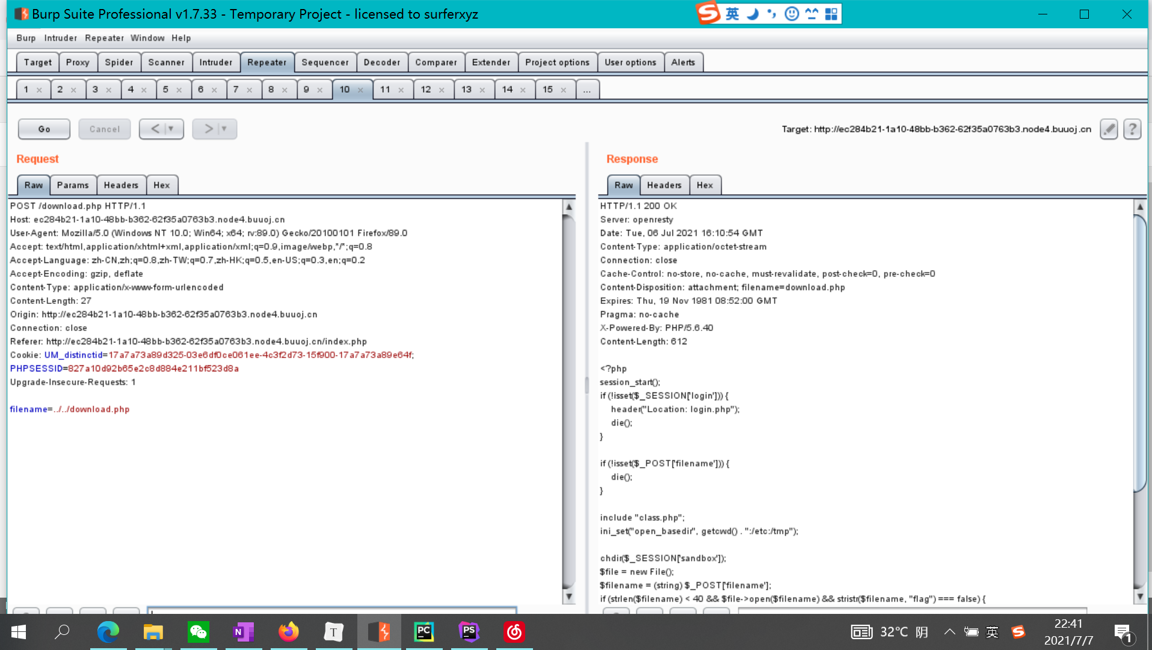
Task: Select Response Hex tab
Action: pyautogui.click(x=705, y=185)
